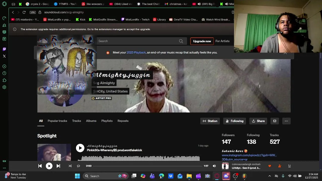Open messages envelope on profile

[x=275, y=121]
